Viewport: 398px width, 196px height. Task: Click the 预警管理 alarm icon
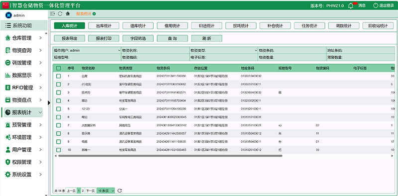pyautogui.click(x=8, y=125)
